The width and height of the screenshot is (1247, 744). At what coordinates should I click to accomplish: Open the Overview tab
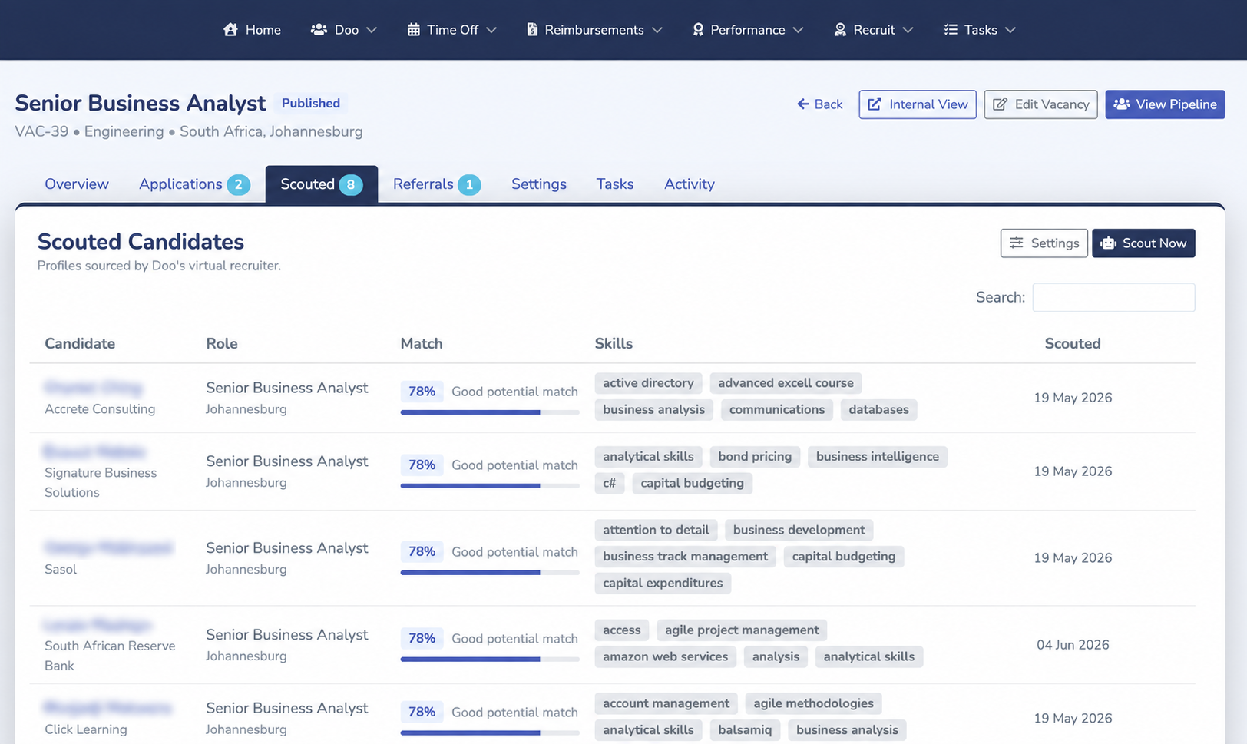click(77, 184)
